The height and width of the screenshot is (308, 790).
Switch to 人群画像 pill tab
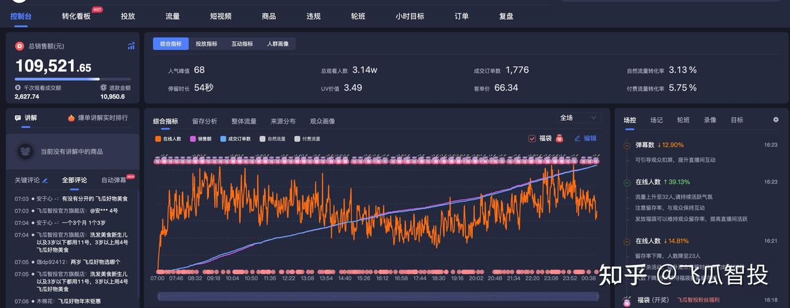click(278, 44)
